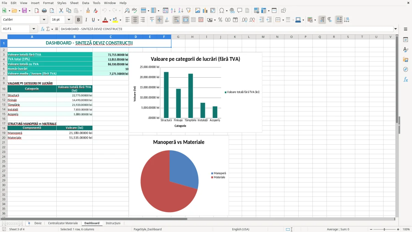Screen dimensions: 412x232
Task: Insert Special Character omega icon
Action: (221, 11)
